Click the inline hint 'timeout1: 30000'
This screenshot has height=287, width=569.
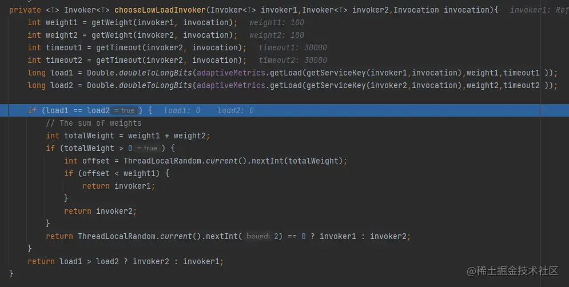click(x=292, y=47)
